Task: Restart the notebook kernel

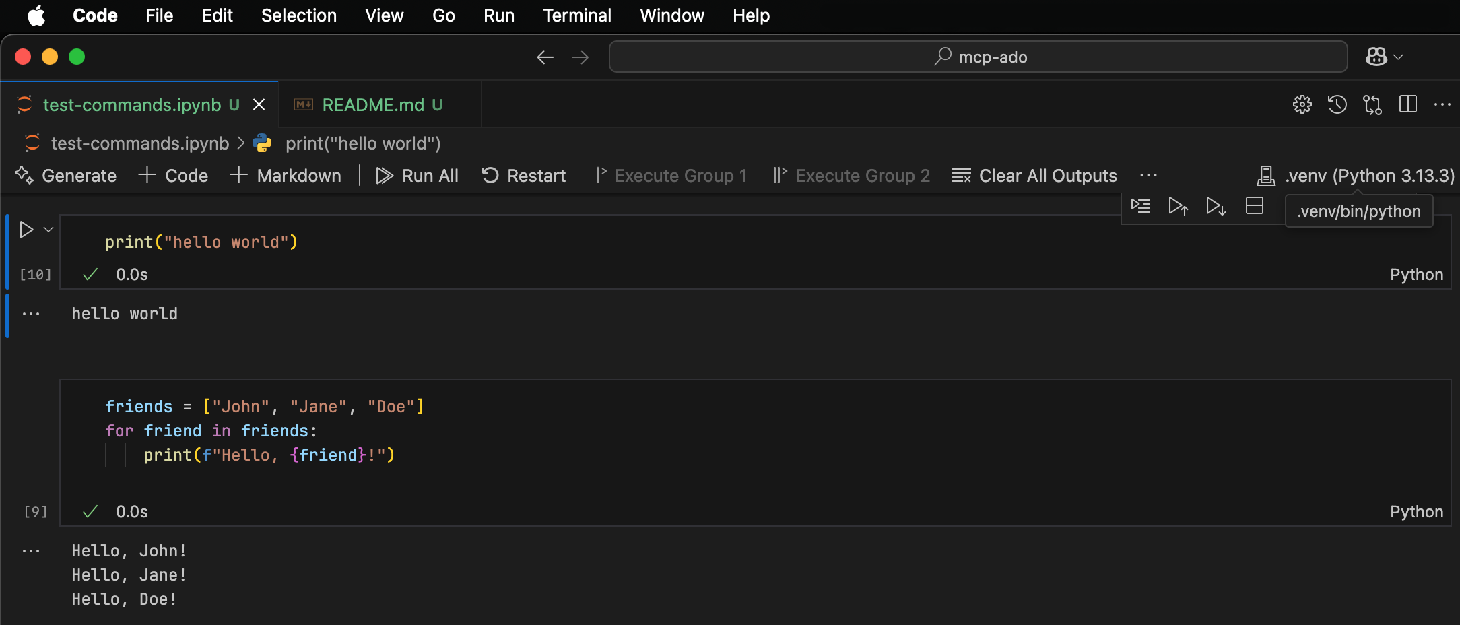Action: pos(524,176)
